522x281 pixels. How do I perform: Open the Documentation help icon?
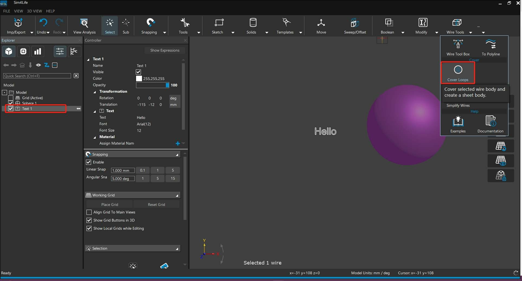(x=490, y=121)
